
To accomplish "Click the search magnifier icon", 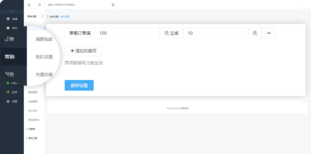I will coord(113,5).
